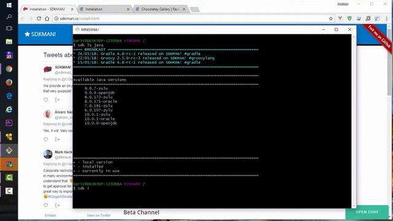Click the 'Available Java Versions' heading
This screenshot has width=393, height=221.
[x=99, y=80]
